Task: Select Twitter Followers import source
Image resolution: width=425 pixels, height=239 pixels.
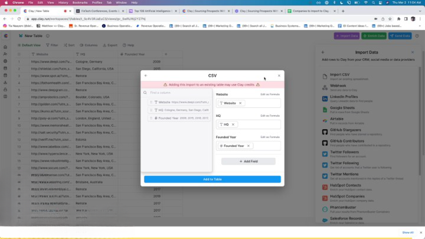Action: click(368, 154)
